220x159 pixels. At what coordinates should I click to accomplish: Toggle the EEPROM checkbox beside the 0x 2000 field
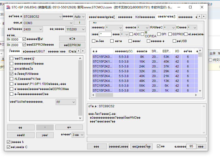(24, 45)
